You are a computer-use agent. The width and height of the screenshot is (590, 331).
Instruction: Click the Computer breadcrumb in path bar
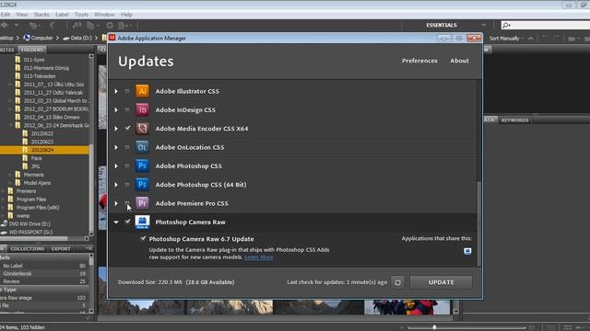pyautogui.click(x=38, y=38)
